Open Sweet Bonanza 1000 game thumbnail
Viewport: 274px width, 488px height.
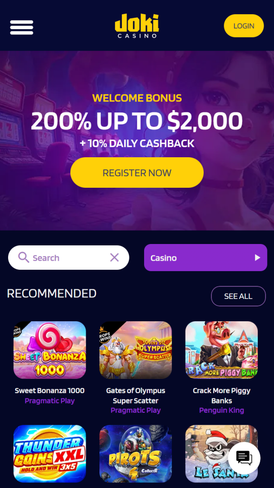(x=49, y=350)
